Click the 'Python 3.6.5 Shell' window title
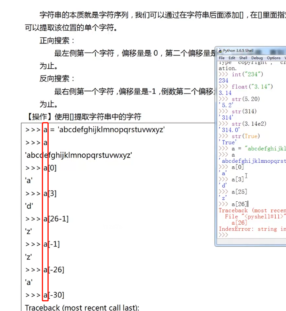 [238, 51]
